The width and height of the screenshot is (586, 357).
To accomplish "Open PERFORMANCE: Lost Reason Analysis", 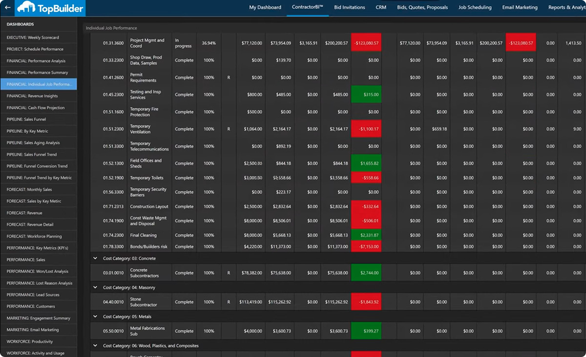I will 39,283.
